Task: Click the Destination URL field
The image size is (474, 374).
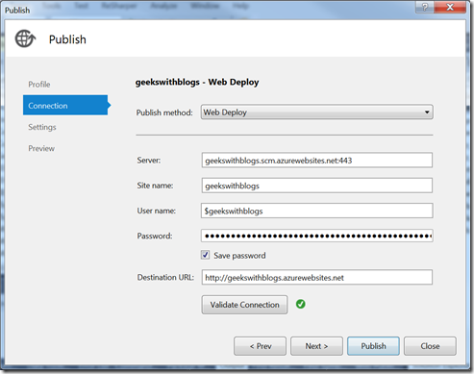Action: tap(317, 277)
